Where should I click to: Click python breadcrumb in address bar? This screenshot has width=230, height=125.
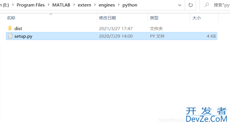(x=130, y=5)
